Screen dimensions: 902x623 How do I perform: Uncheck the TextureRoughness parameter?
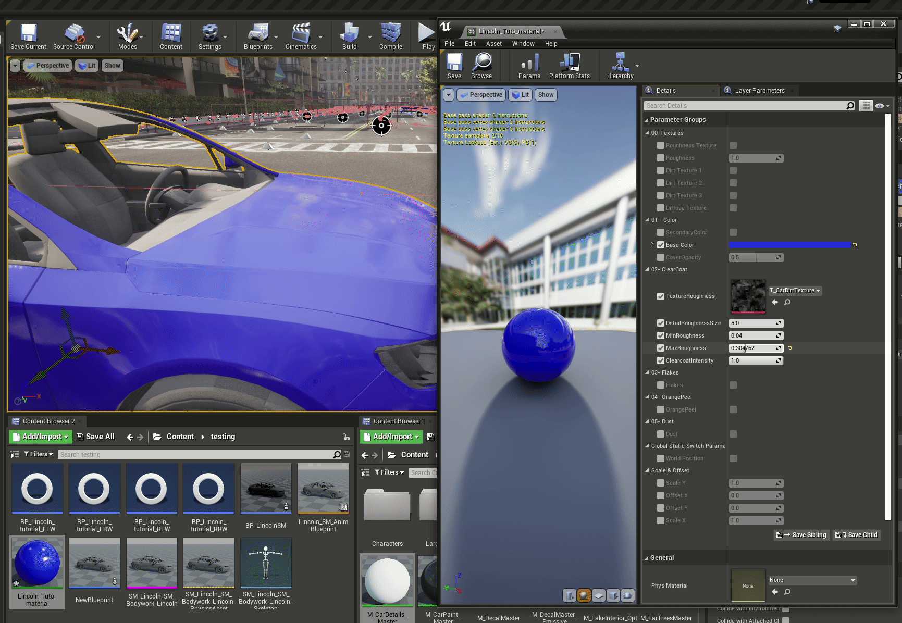661,296
